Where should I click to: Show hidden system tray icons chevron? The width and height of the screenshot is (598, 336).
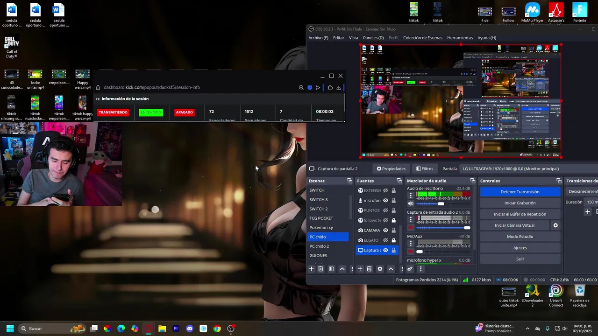527,329
